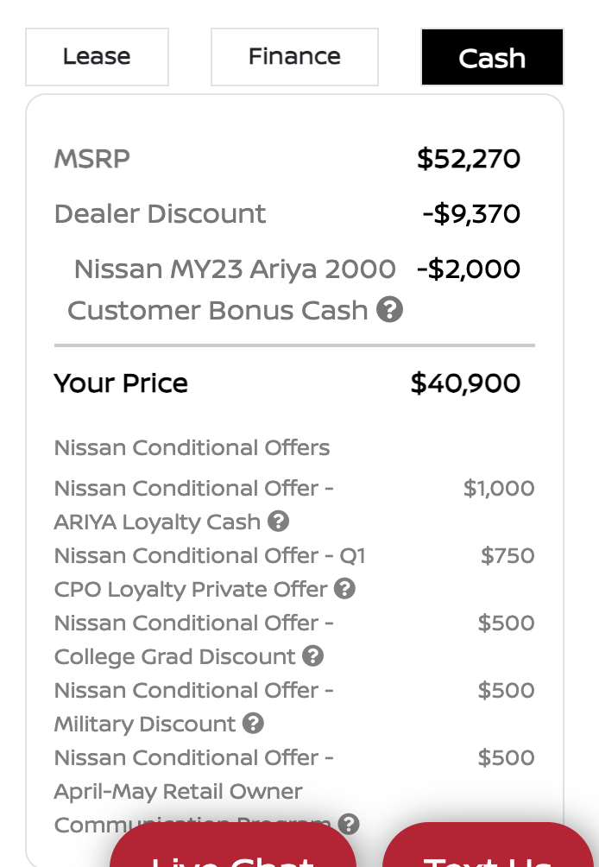Screen dimensions: 599x867
Task: Click the Military Discount offer label
Action: [193, 707]
